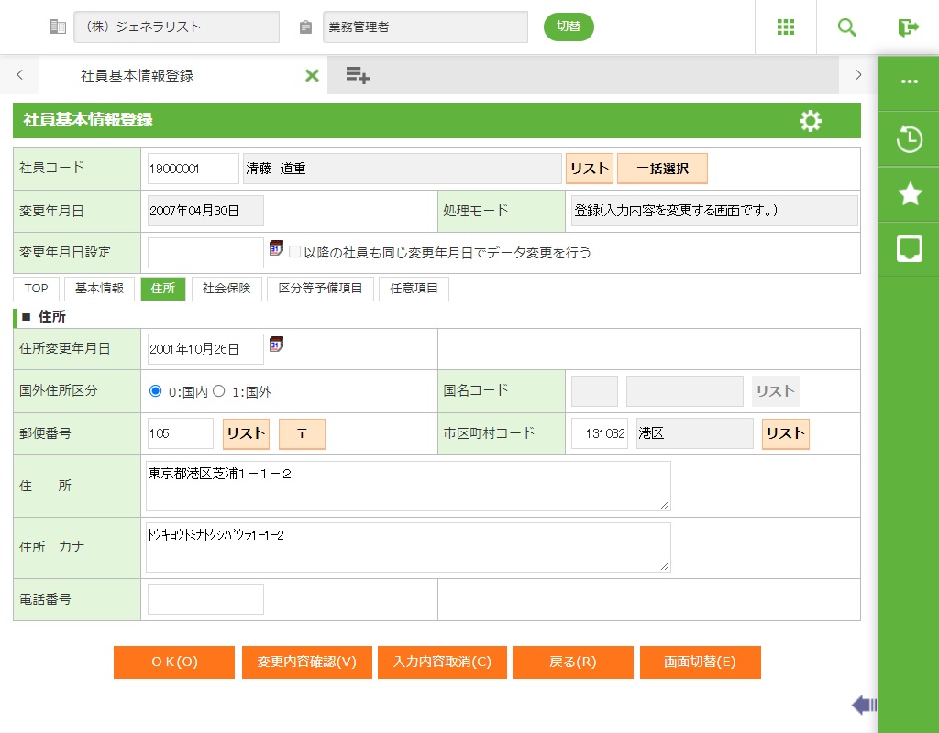
Task: Click the OK(O) button
Action: 174,662
